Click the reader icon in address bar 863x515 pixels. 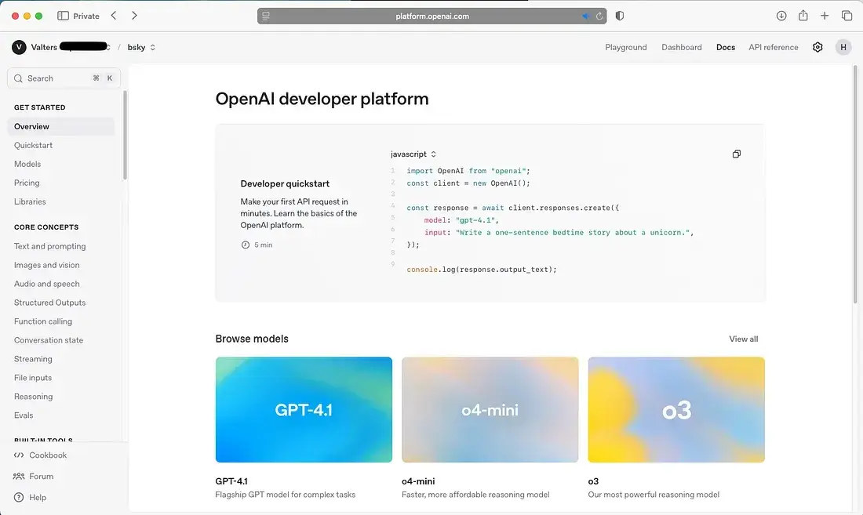266,16
